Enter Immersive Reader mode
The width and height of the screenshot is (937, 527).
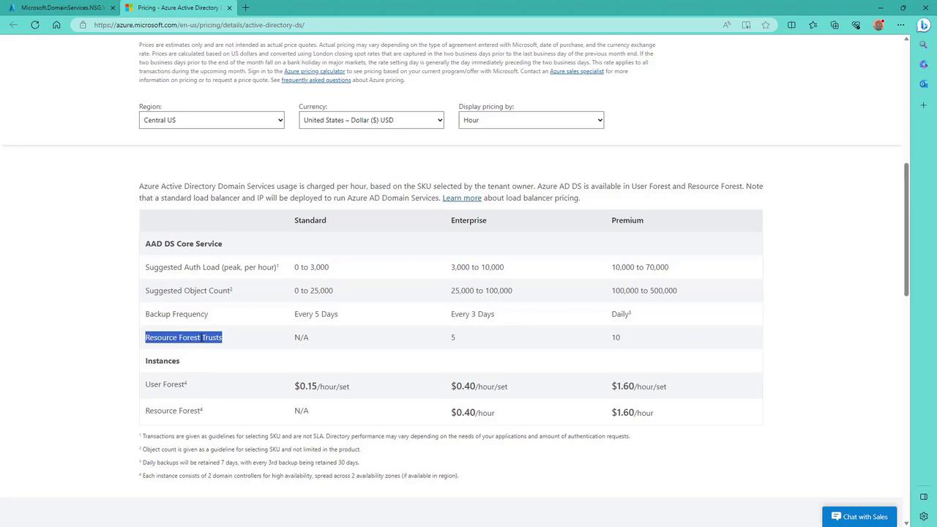coord(746,25)
